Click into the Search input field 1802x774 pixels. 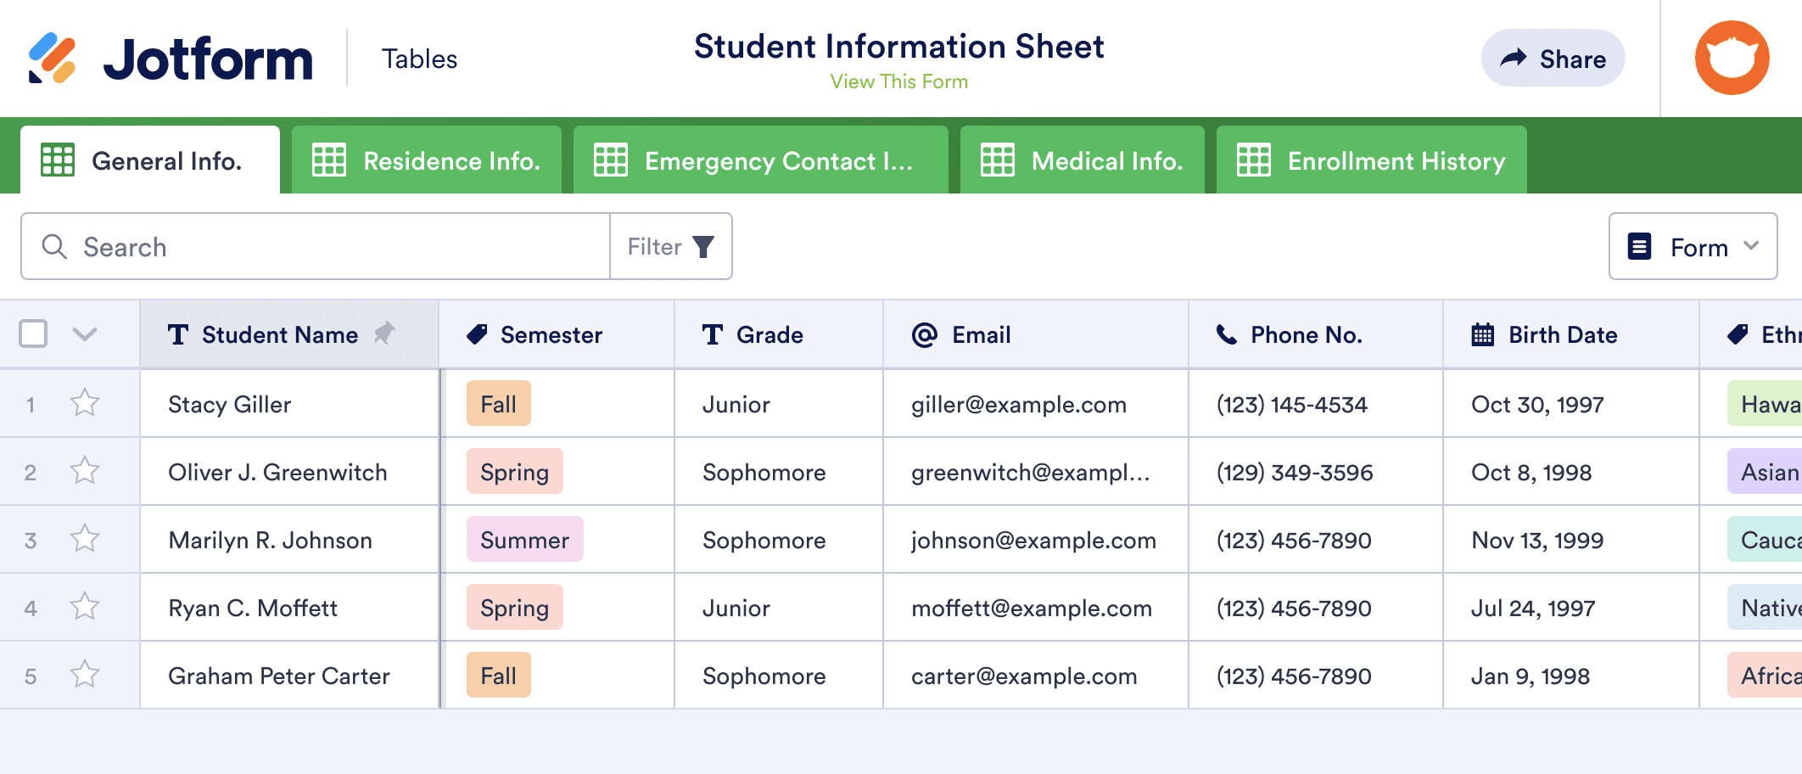(339, 247)
